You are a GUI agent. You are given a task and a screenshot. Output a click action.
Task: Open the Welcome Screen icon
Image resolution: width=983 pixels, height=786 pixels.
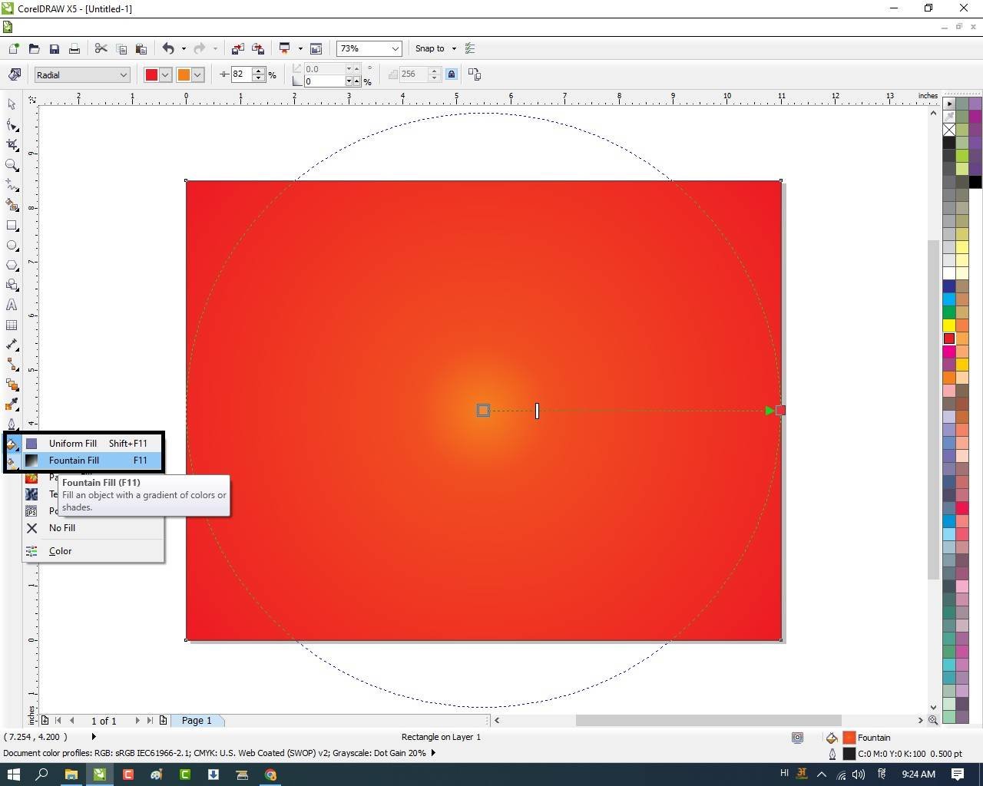[316, 48]
